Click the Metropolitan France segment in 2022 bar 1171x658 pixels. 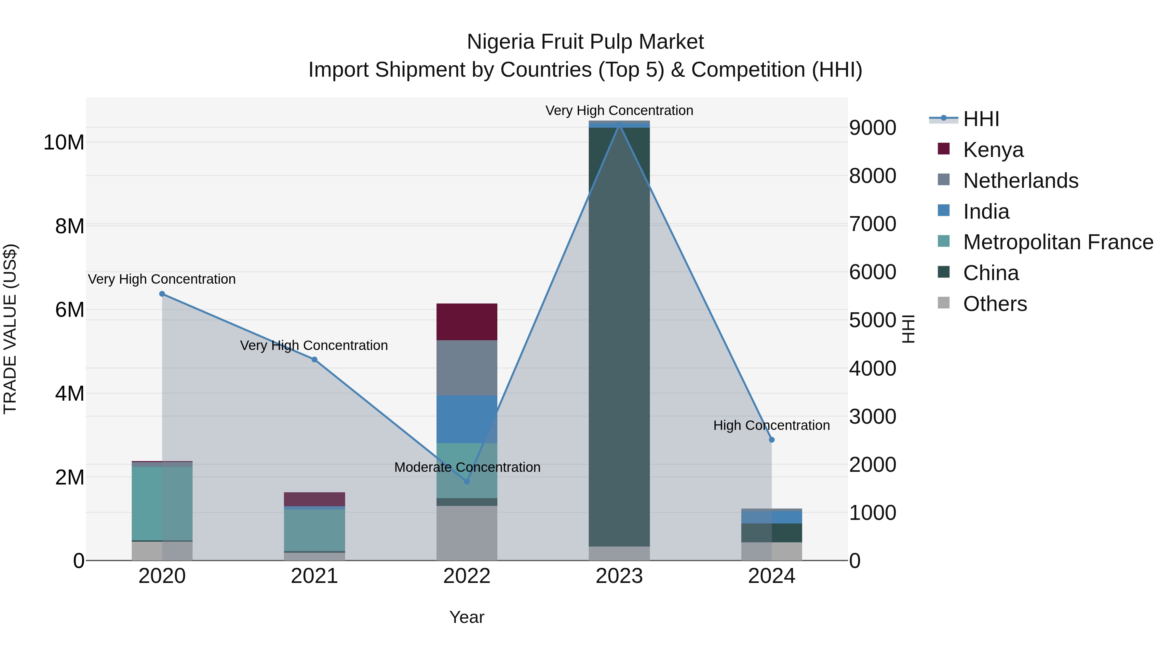[467, 471]
